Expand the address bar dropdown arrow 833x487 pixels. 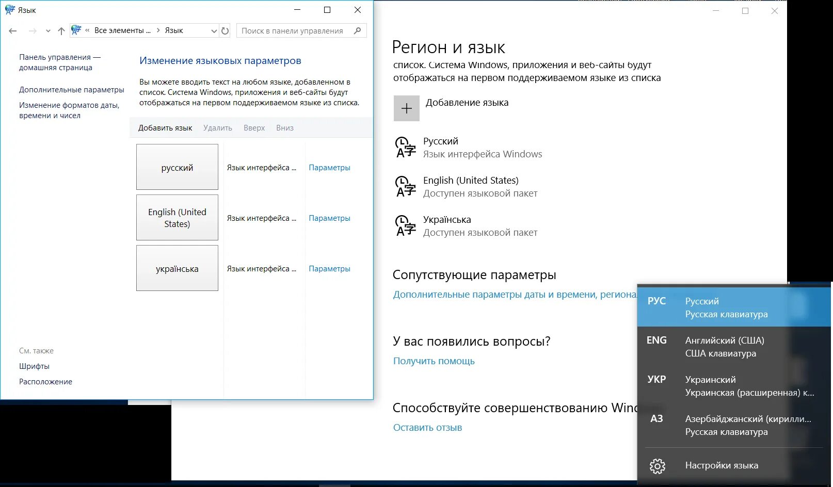coord(214,31)
